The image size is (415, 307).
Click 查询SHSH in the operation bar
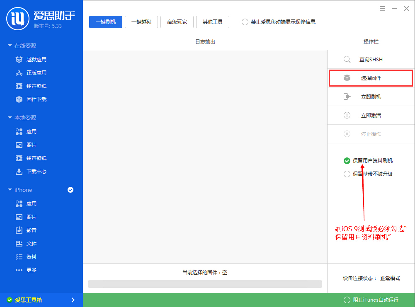[x=370, y=59]
